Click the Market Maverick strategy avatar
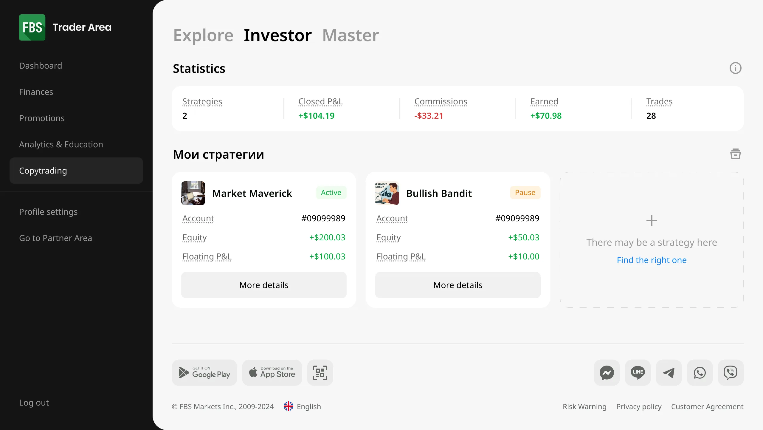This screenshot has height=430, width=763. coord(193,193)
